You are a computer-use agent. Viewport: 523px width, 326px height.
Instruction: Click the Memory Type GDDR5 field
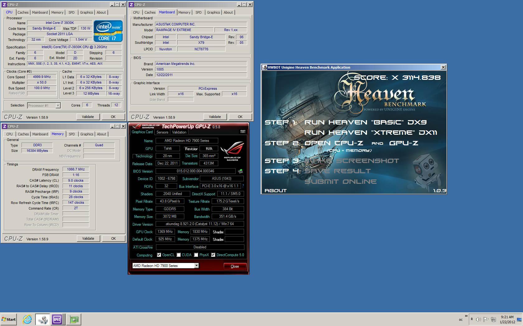170,209
